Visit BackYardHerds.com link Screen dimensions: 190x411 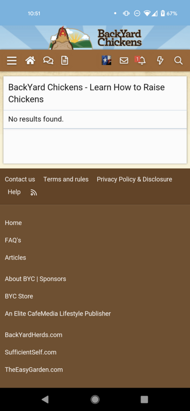(34, 335)
